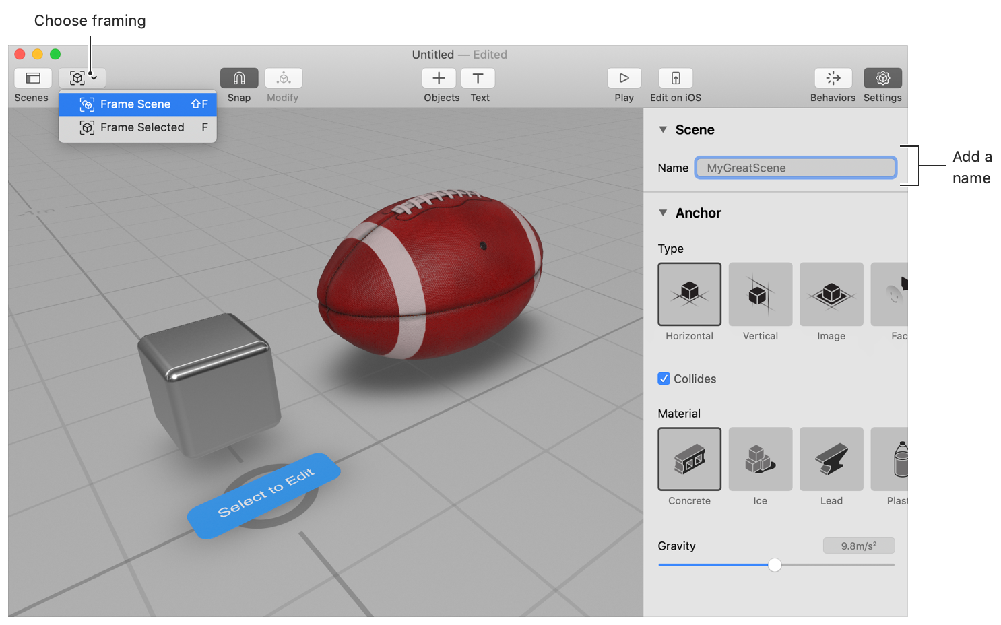Select the red football object
The image size is (1001, 625).
tap(431, 274)
